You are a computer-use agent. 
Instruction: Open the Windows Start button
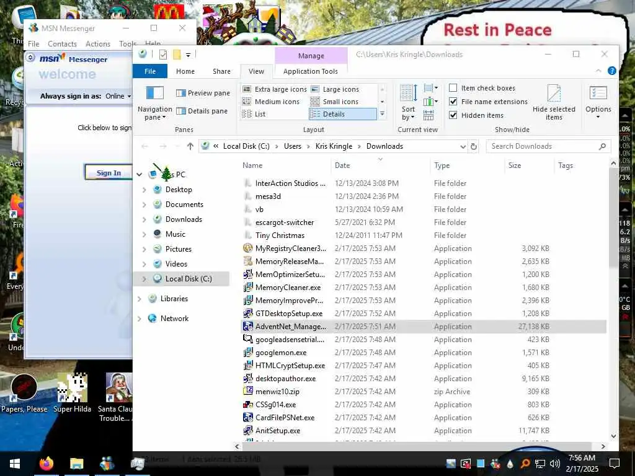pos(15,464)
